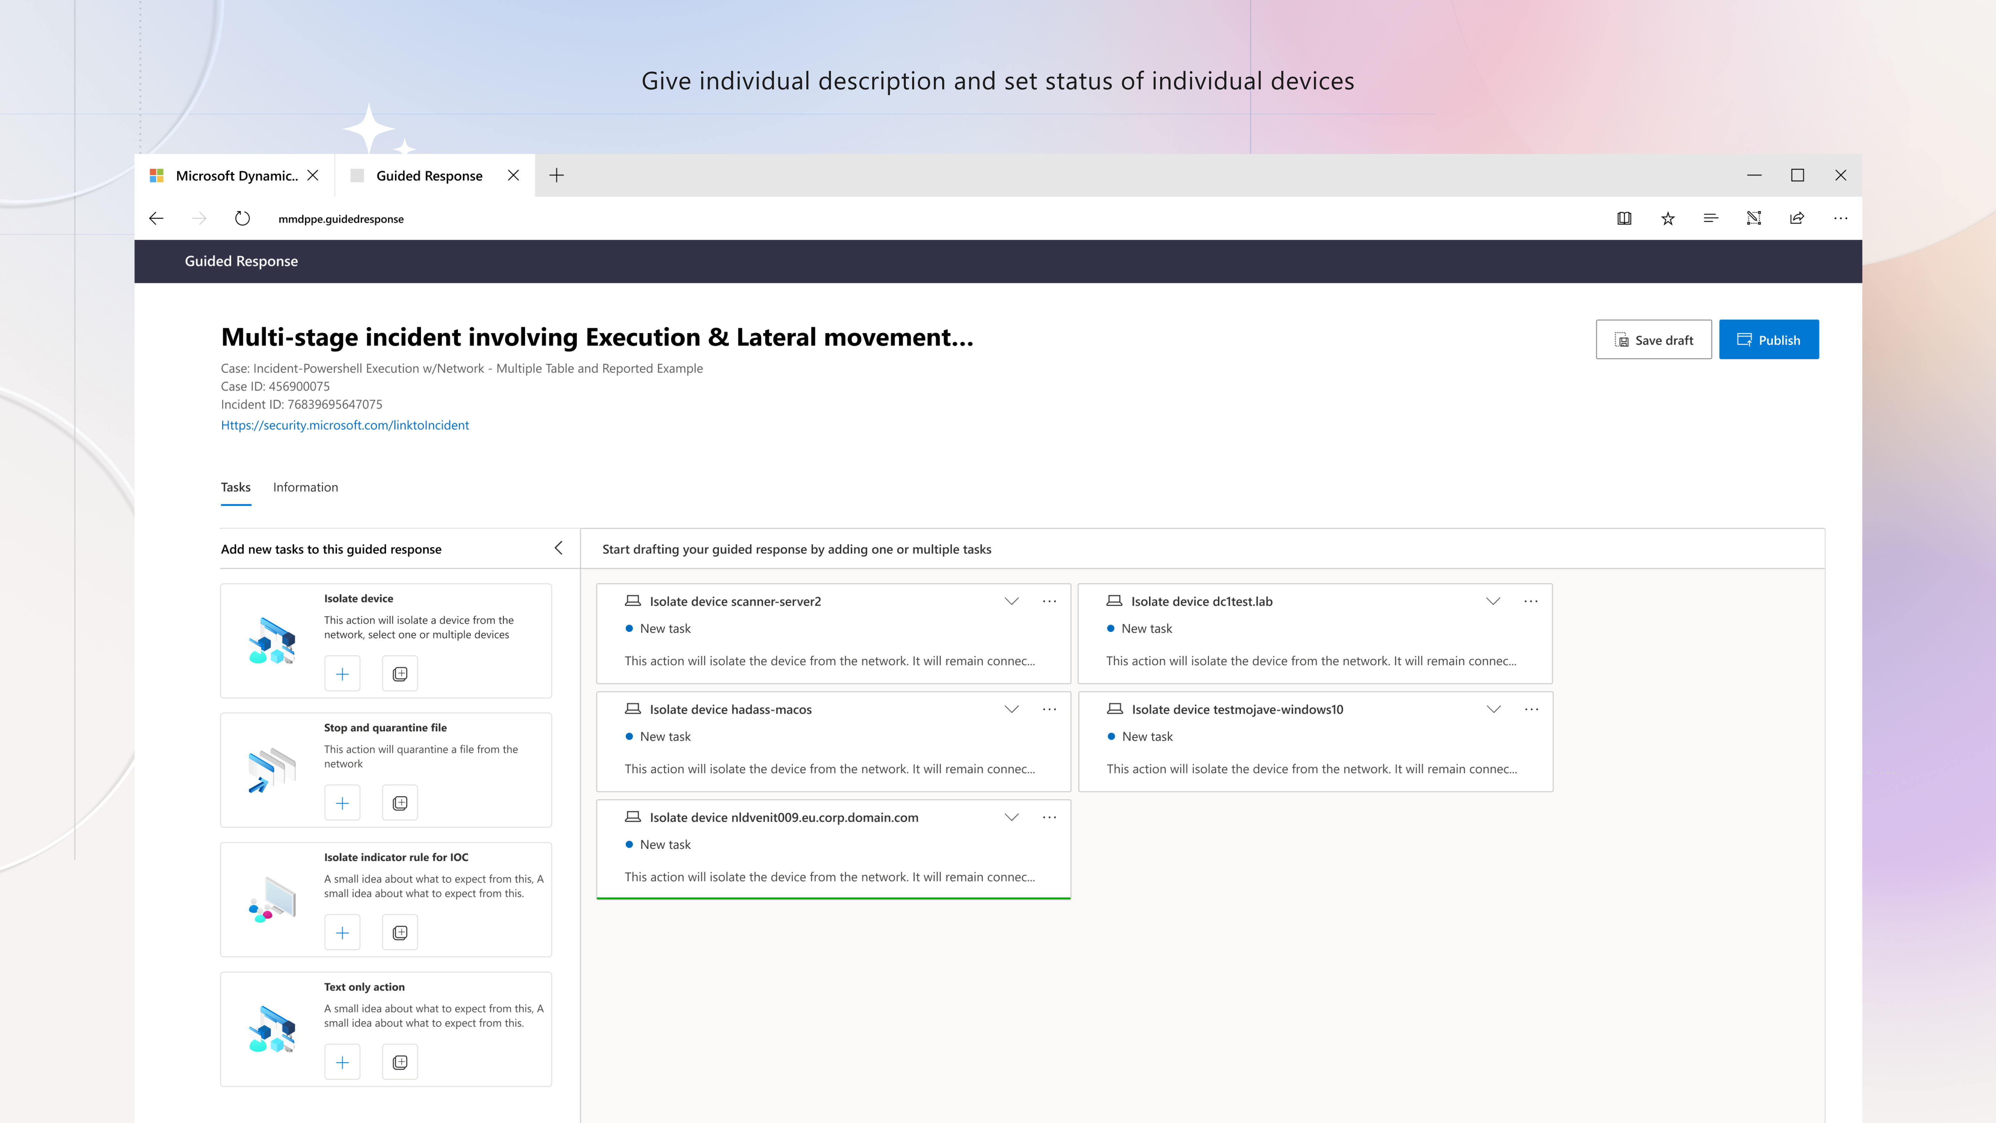Add a Text only action task
This screenshot has width=1996, height=1123.
(342, 1062)
